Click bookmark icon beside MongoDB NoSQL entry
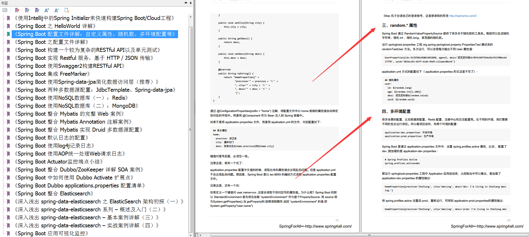 9,106
